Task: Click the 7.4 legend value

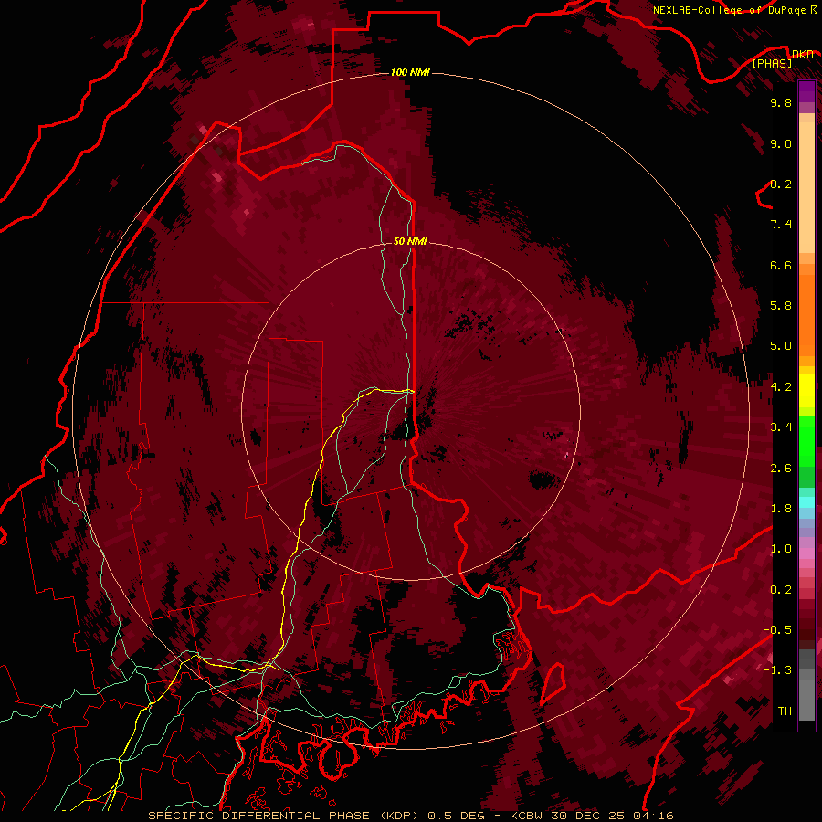Action: coord(781,225)
